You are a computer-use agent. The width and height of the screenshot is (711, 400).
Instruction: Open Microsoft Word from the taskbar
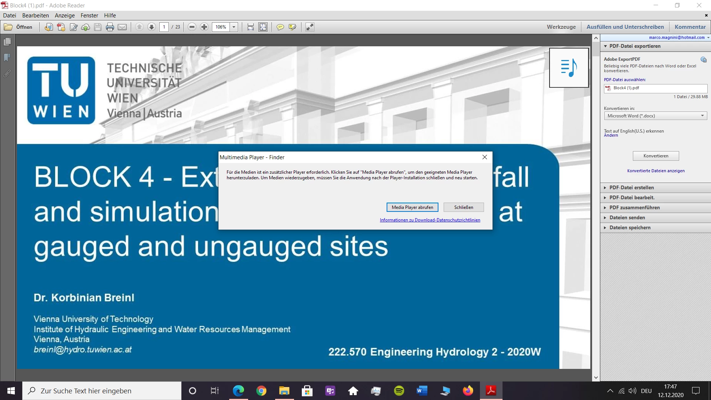(x=422, y=391)
